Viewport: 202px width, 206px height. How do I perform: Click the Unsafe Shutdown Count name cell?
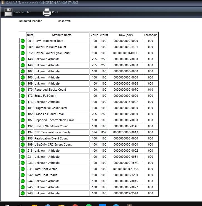pos(61,126)
